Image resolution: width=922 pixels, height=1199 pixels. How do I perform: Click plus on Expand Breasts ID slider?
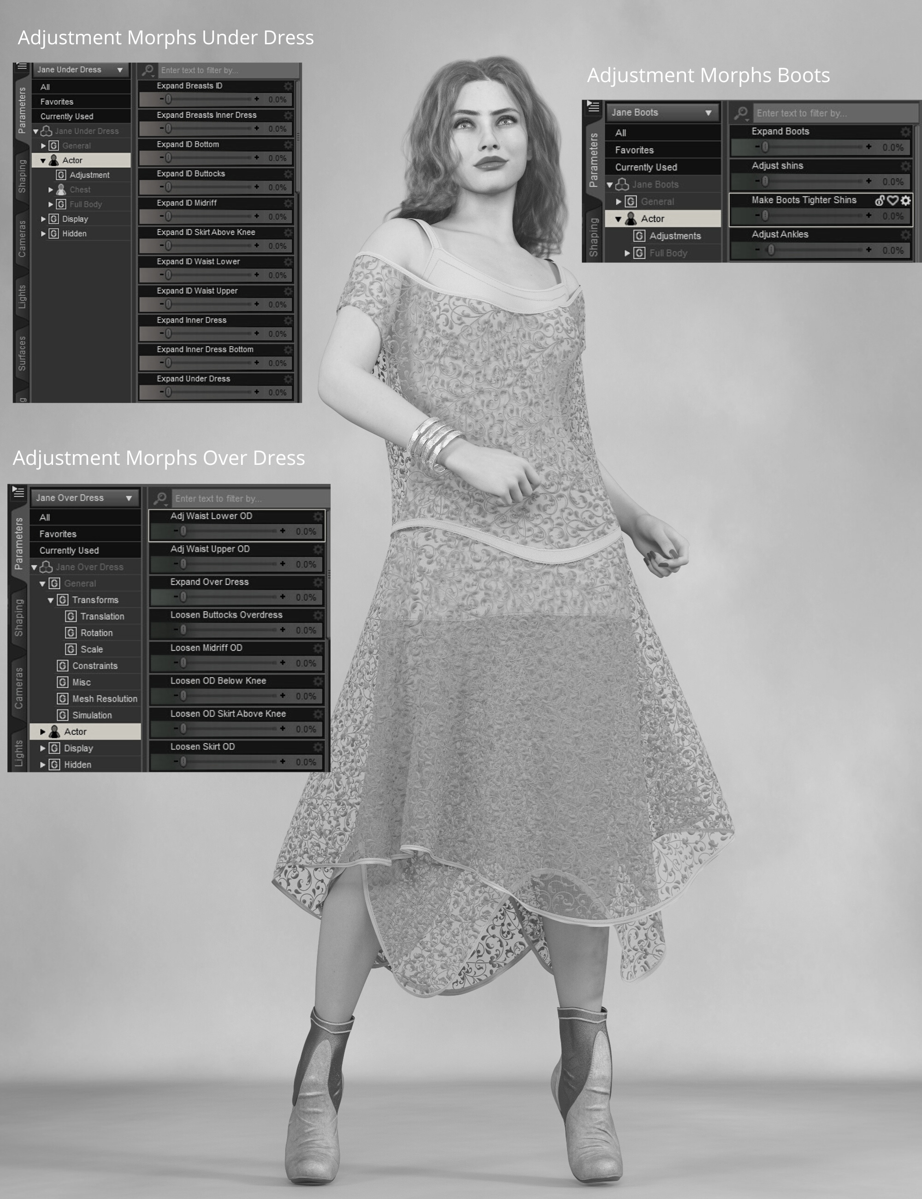pos(256,99)
